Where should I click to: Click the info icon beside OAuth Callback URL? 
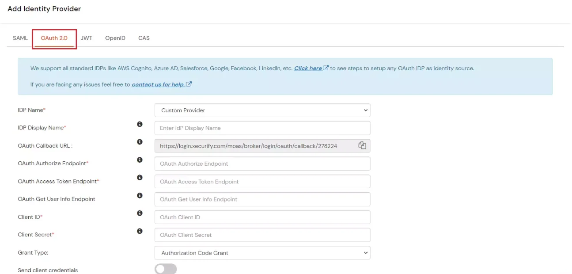coord(140,142)
